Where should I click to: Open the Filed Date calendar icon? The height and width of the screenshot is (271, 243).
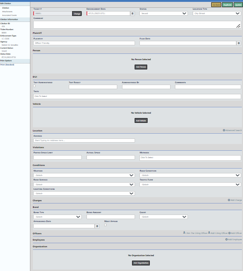(239, 43)
